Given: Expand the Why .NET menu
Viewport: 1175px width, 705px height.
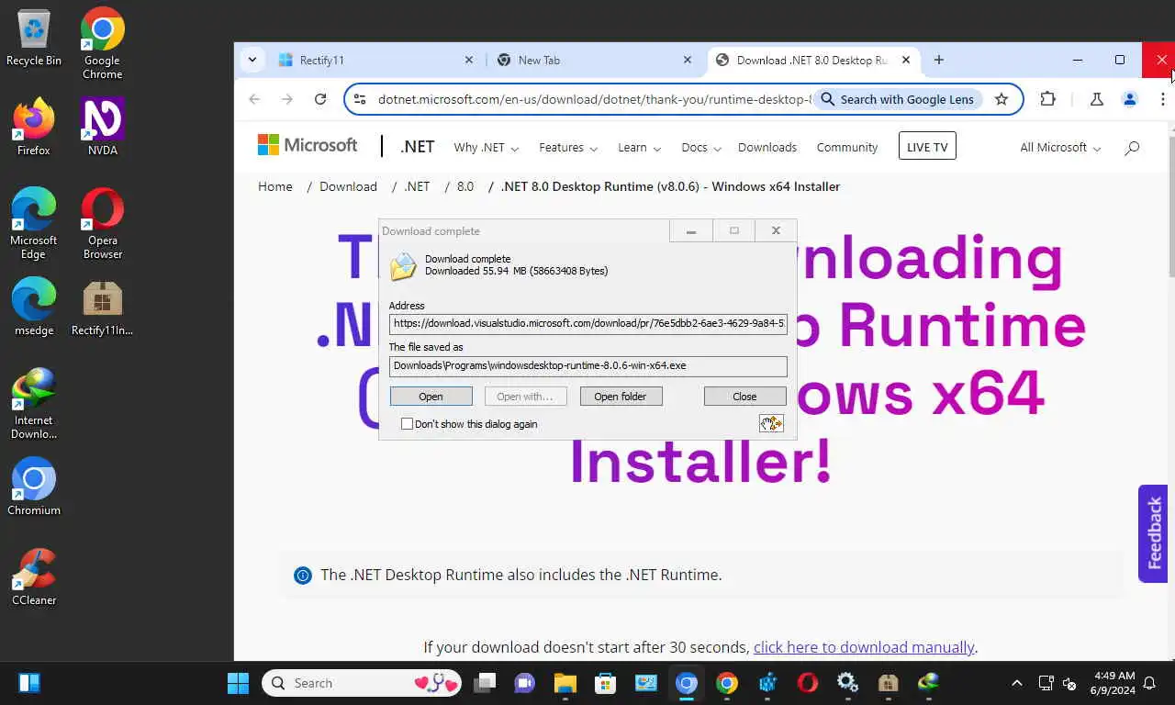Looking at the screenshot, I should coord(486,147).
